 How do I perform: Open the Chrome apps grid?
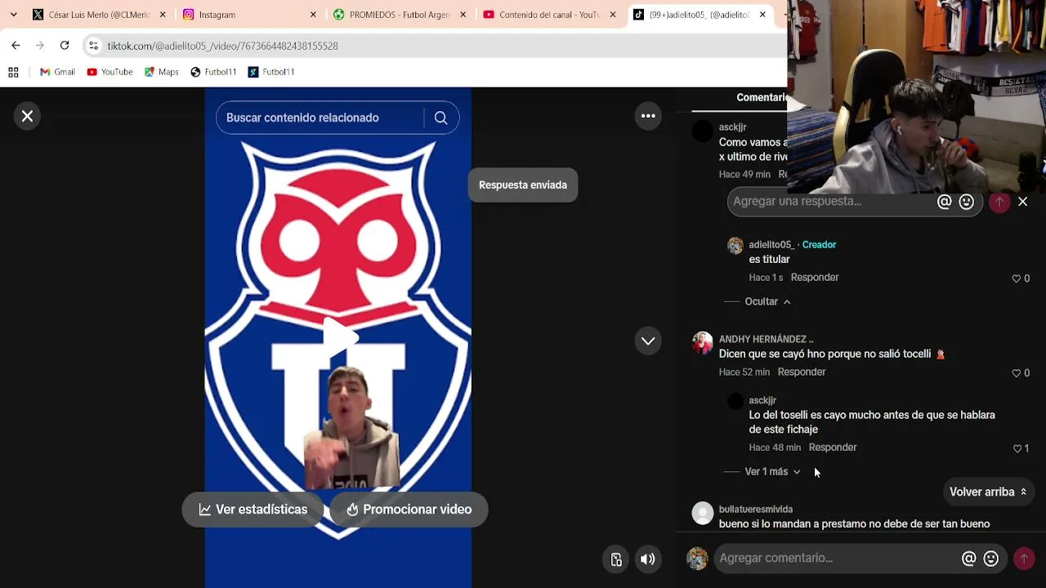point(13,72)
